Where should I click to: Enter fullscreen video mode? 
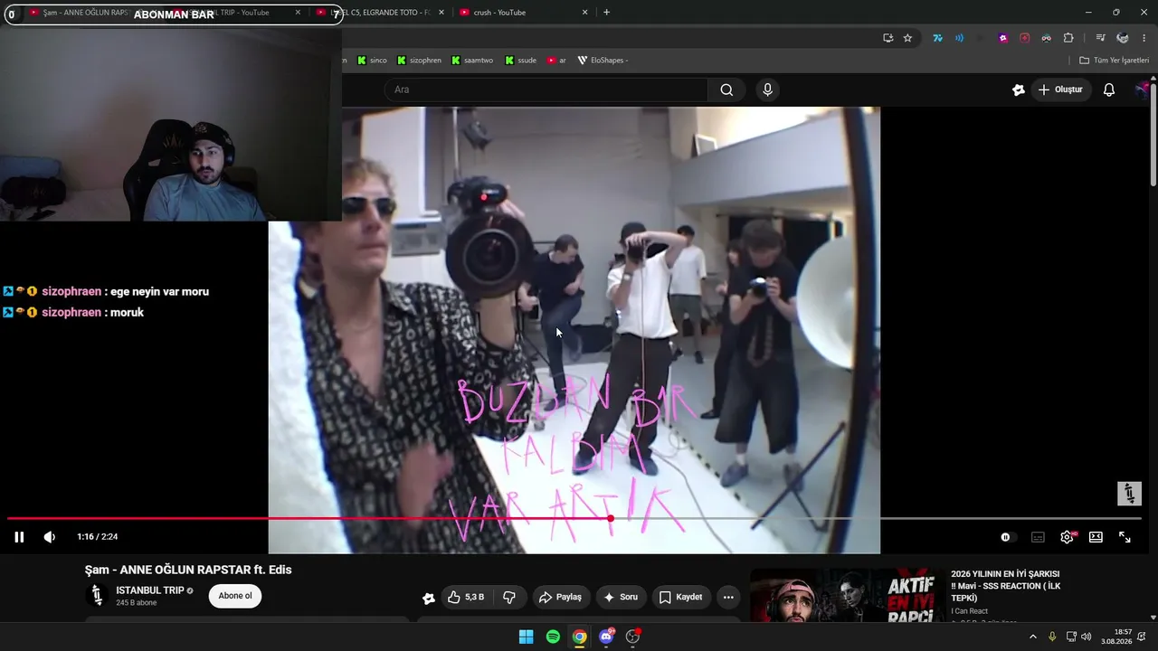click(x=1125, y=537)
